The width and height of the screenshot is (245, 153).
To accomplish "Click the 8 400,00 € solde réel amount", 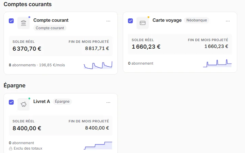I will coord(27,128).
